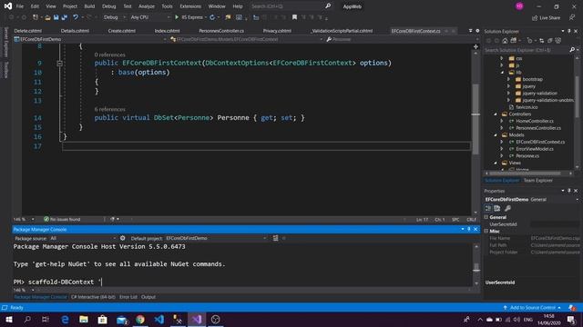Select favicon.ico in Solution Explorer
This screenshot has height=327, width=583.
[527, 107]
